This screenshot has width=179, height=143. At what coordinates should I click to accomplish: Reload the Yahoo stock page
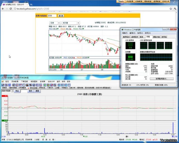[11, 9]
